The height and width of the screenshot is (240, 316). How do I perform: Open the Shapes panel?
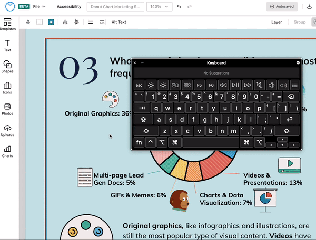(7, 67)
